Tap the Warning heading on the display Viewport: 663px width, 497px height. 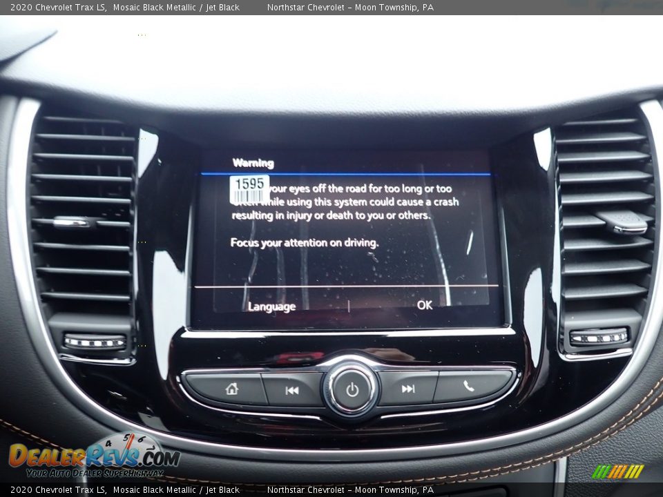coord(253,163)
